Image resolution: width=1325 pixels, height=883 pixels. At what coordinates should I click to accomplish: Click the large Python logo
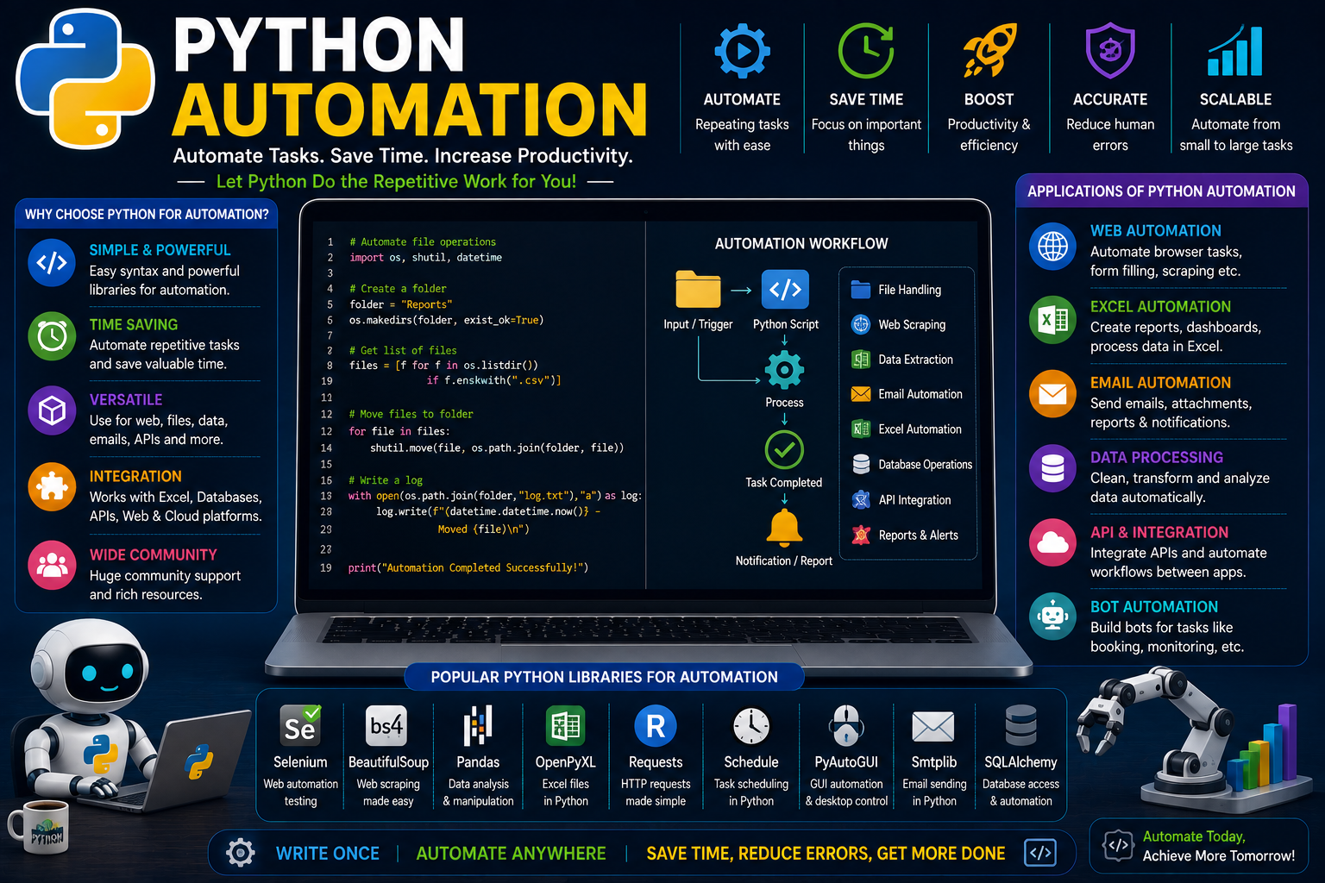tap(85, 78)
